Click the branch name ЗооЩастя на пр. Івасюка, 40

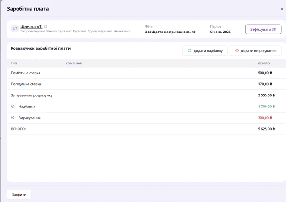(x=170, y=32)
